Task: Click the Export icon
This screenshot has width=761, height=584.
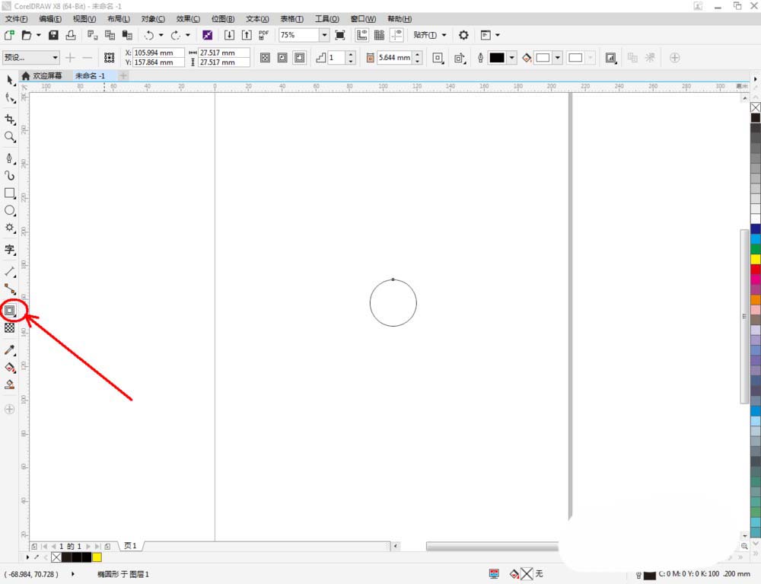Action: click(x=247, y=35)
